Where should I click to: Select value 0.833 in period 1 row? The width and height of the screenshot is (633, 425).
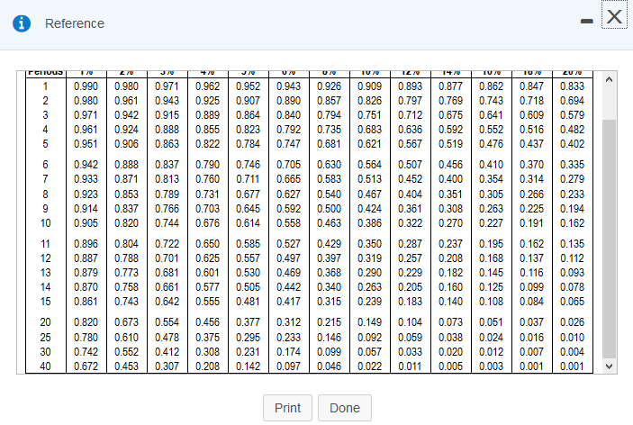coord(572,86)
